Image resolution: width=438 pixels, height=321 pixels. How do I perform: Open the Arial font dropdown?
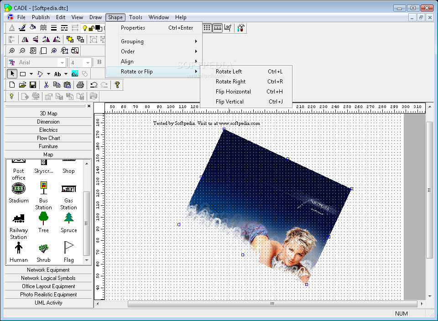pyautogui.click(x=62, y=62)
